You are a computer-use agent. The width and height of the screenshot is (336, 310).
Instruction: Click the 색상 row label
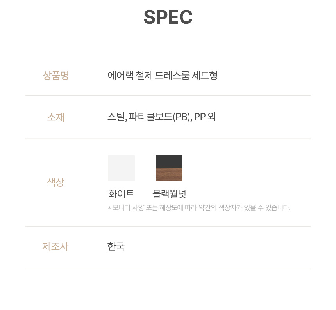tap(56, 182)
